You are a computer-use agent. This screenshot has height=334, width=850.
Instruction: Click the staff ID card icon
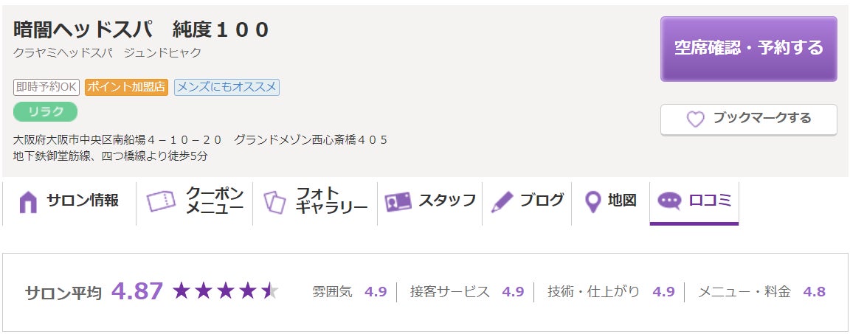pos(398,201)
